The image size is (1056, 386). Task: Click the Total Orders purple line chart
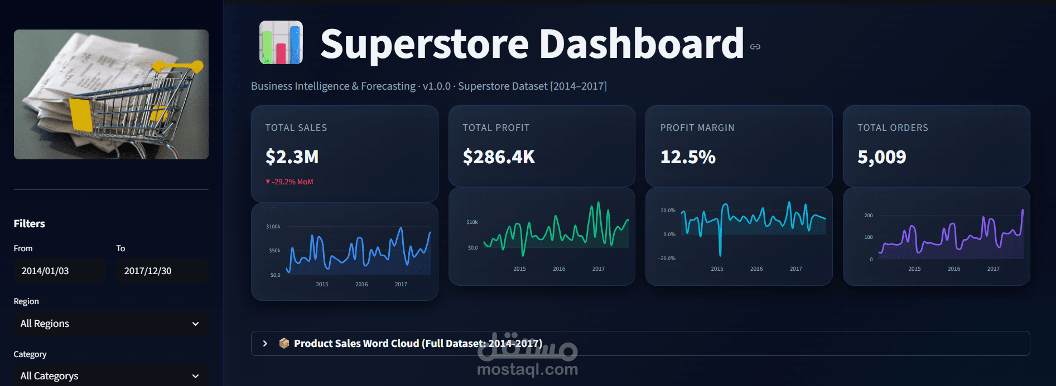coord(936,236)
